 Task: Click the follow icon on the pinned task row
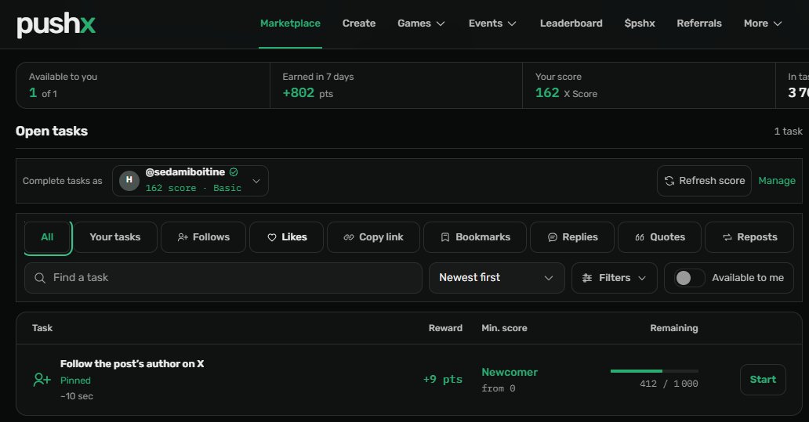pos(42,380)
